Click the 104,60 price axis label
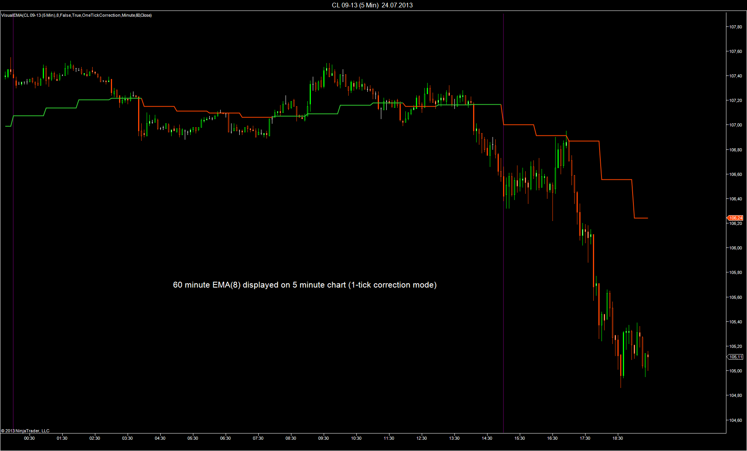This screenshot has width=747, height=451. pos(735,420)
